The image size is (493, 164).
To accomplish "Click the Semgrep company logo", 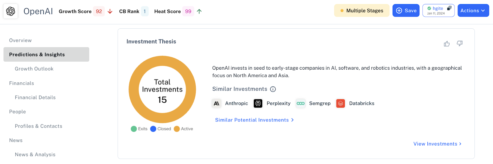I will [300, 104].
